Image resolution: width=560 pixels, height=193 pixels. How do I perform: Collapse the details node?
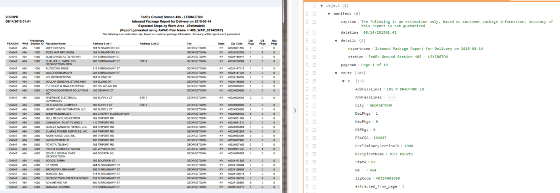point(336,40)
